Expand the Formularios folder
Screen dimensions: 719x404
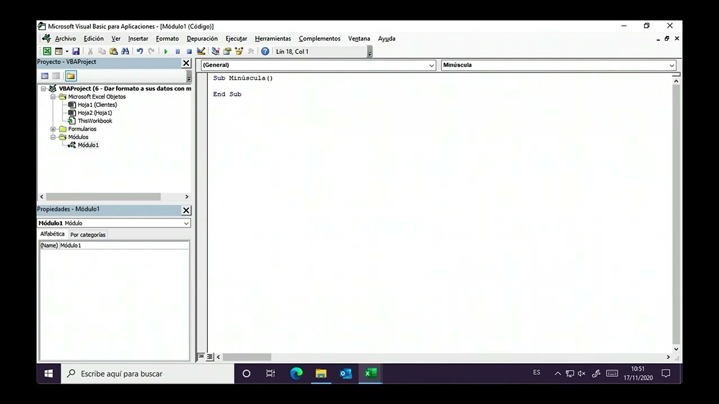click(x=53, y=129)
